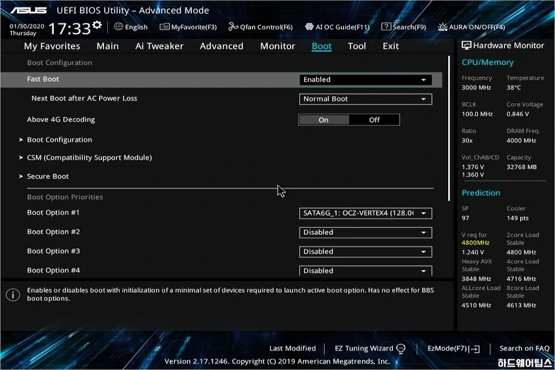The width and height of the screenshot is (555, 370).
Task: Click the English language selector
Action: click(136, 27)
